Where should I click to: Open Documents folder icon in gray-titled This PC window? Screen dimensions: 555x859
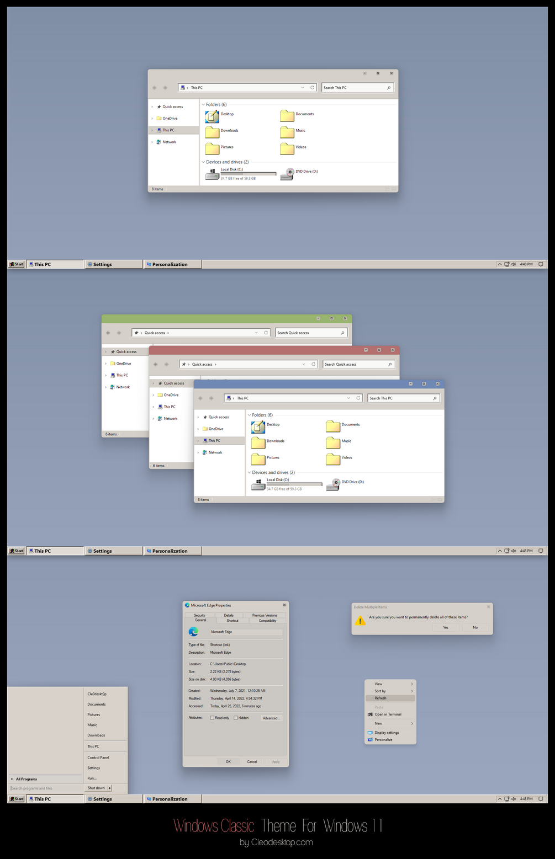[x=287, y=116]
